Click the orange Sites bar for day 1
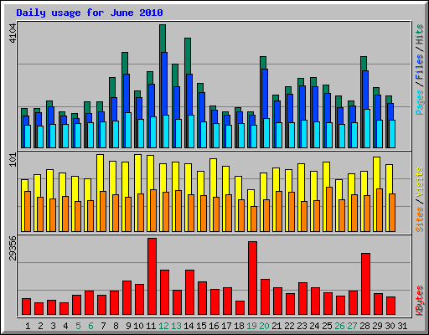Viewport: 429px width, 335px height. click(x=28, y=211)
